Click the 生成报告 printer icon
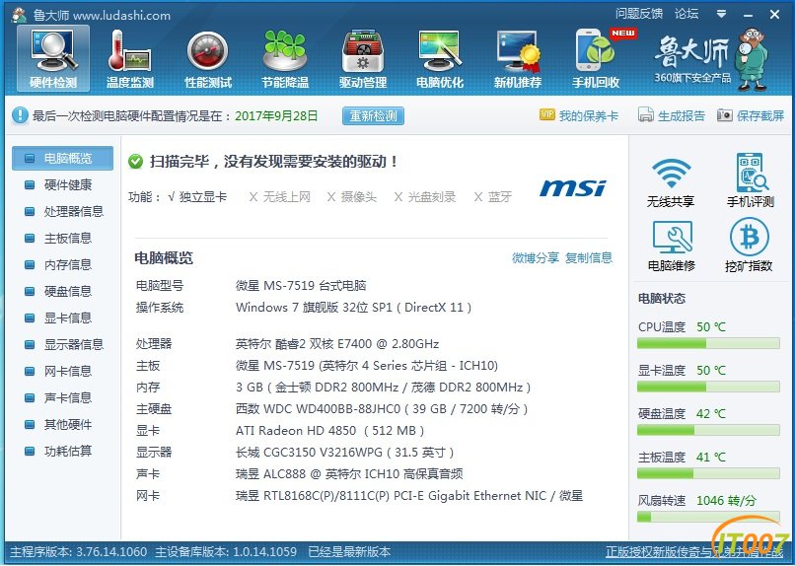Screen dimensions: 795x566 coord(645,115)
